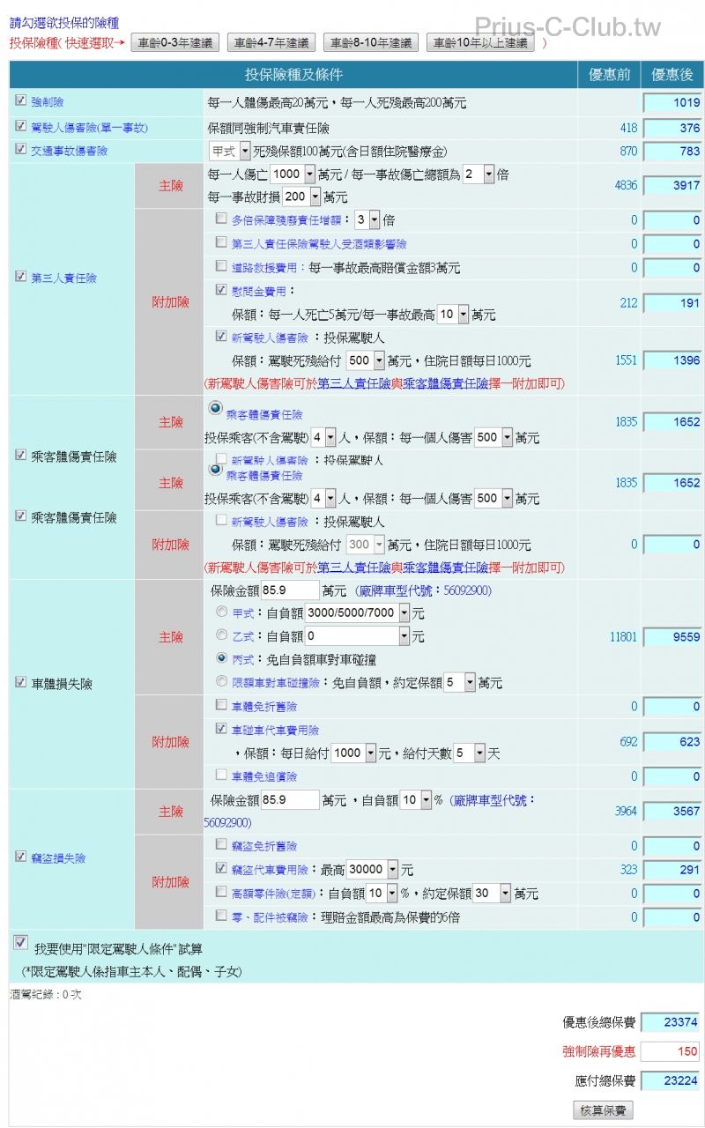Uncheck 車碰車代車費用險
705x1128 pixels.
pos(221,729)
